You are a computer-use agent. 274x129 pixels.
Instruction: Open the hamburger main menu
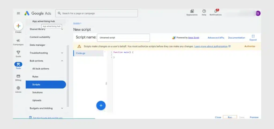click(x=18, y=13)
